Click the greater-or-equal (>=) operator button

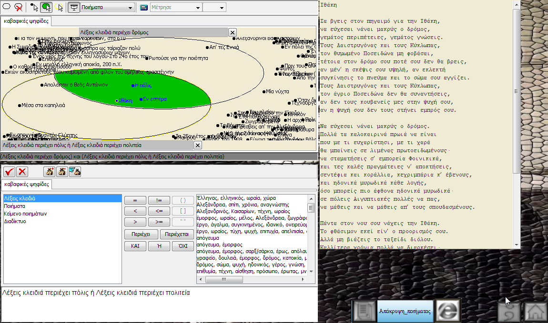159,222
